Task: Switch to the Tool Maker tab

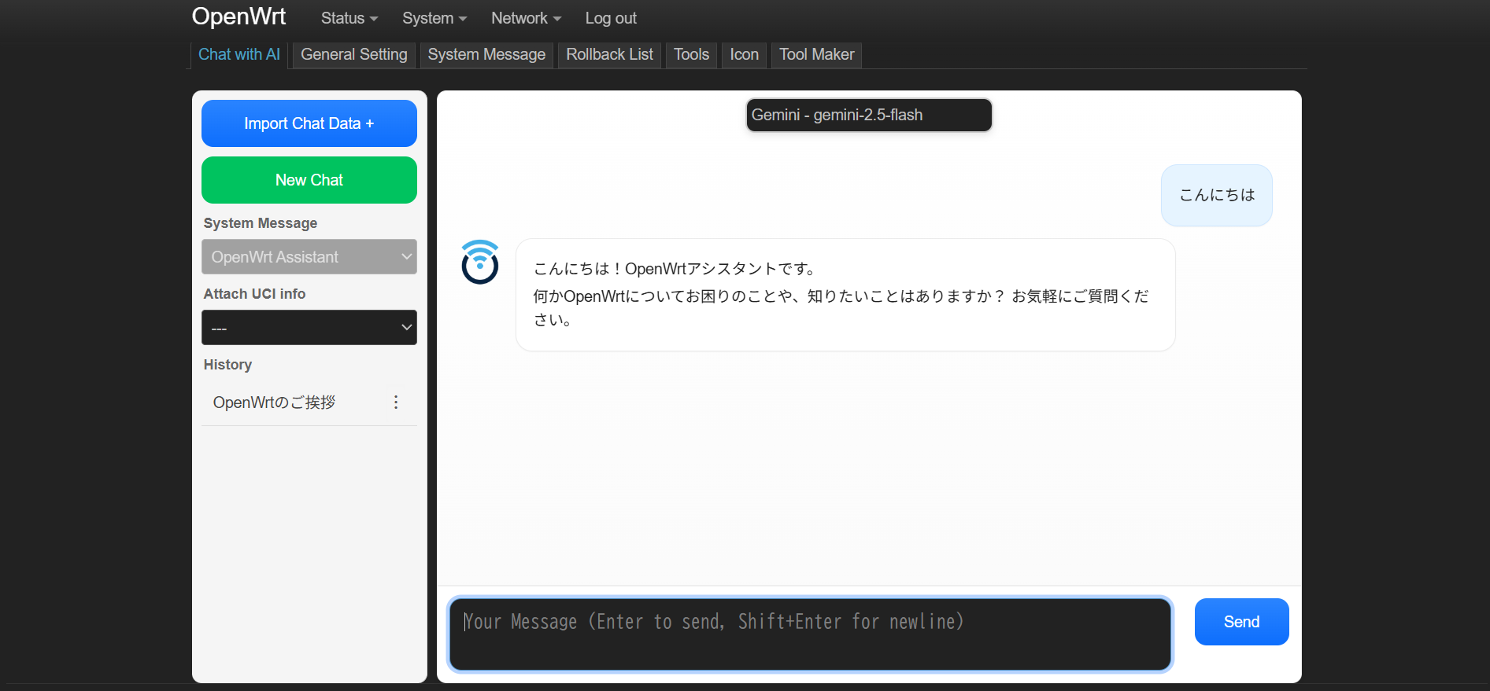Action: 816,55
